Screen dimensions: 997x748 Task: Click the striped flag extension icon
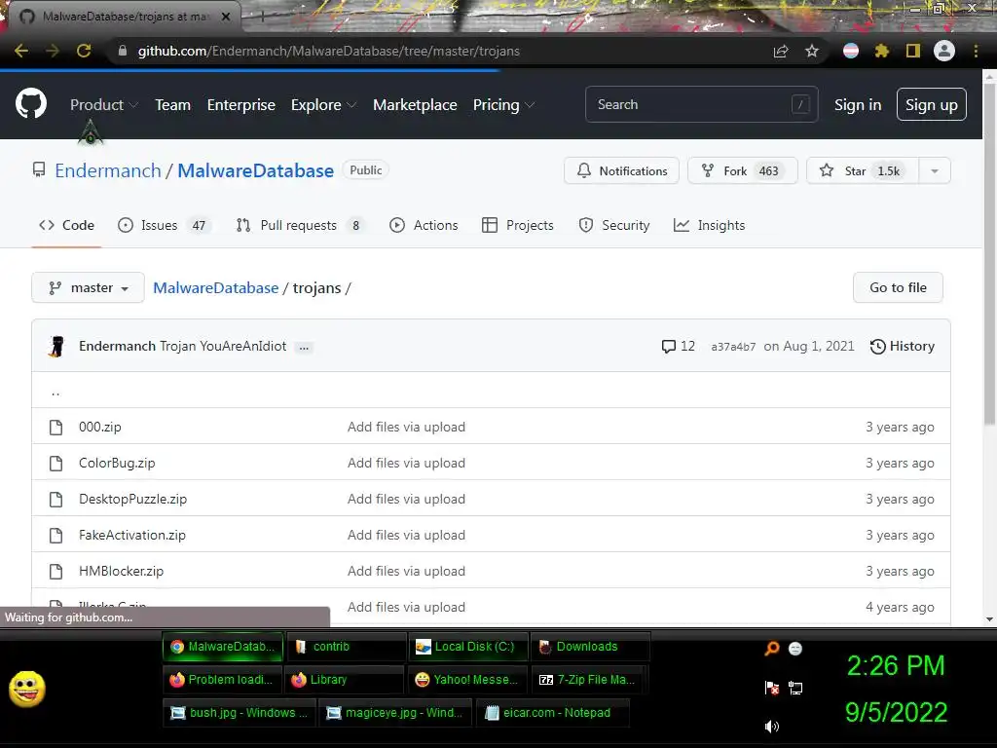[x=851, y=51]
